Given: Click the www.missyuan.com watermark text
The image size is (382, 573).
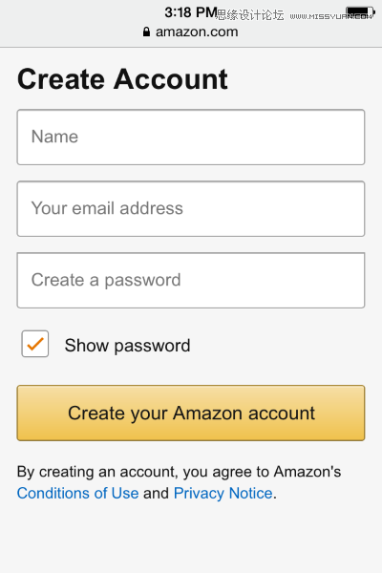Looking at the screenshot, I should coord(330,16).
